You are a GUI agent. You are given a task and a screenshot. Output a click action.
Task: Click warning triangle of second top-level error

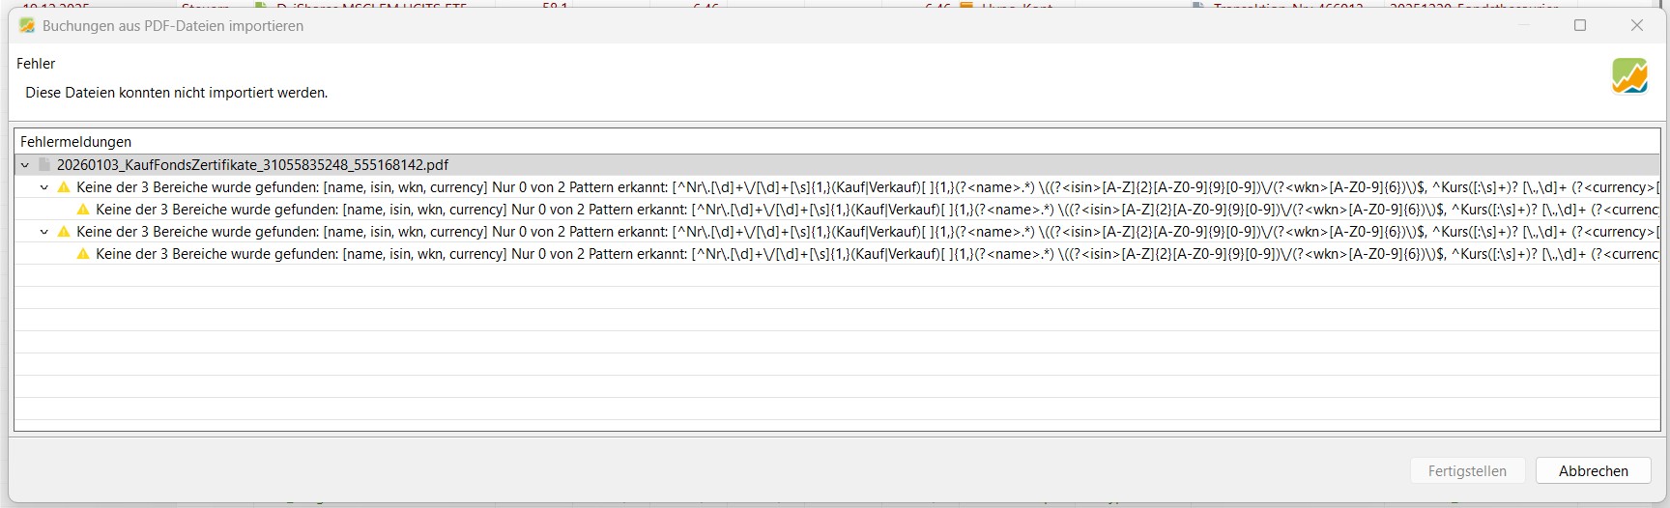pyautogui.click(x=64, y=232)
